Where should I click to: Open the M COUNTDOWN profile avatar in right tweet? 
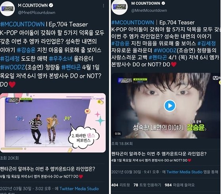[119, 7]
